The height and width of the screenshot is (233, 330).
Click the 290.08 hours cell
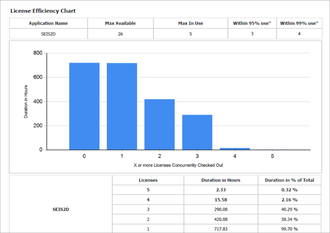pos(221,209)
